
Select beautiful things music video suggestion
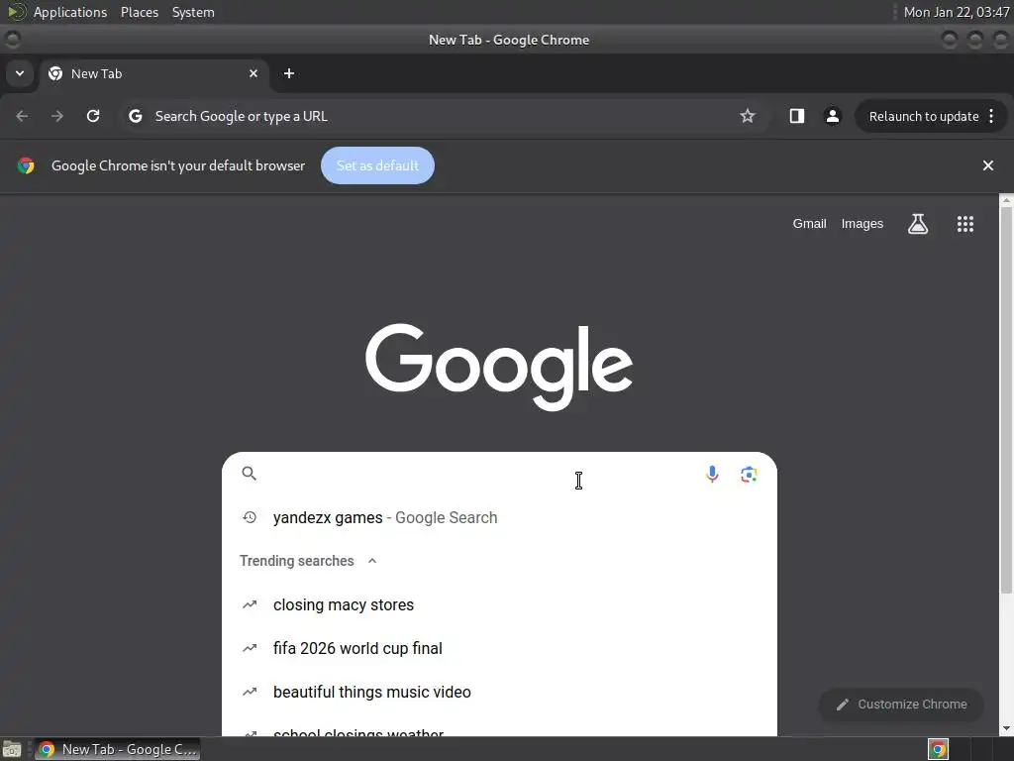click(x=499, y=692)
